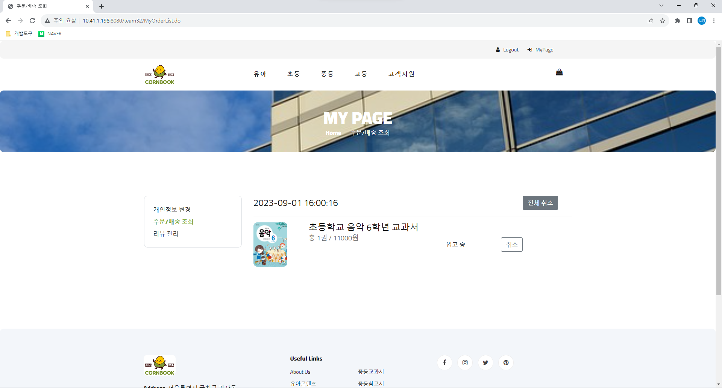Open the Pinterest social icon
The width and height of the screenshot is (722, 388).
tap(506, 362)
